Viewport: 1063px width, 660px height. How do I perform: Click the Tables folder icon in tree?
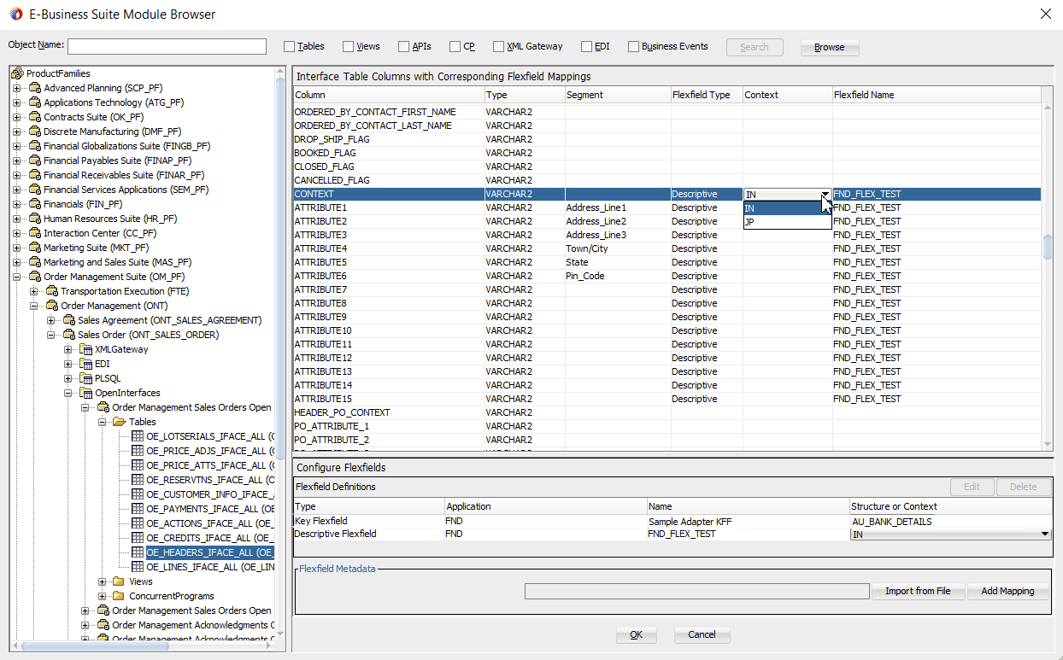click(x=120, y=422)
